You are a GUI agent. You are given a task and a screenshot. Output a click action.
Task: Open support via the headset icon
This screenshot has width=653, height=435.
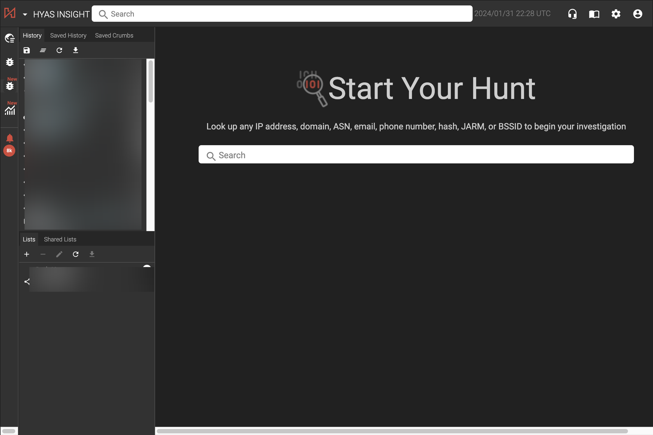(x=572, y=14)
